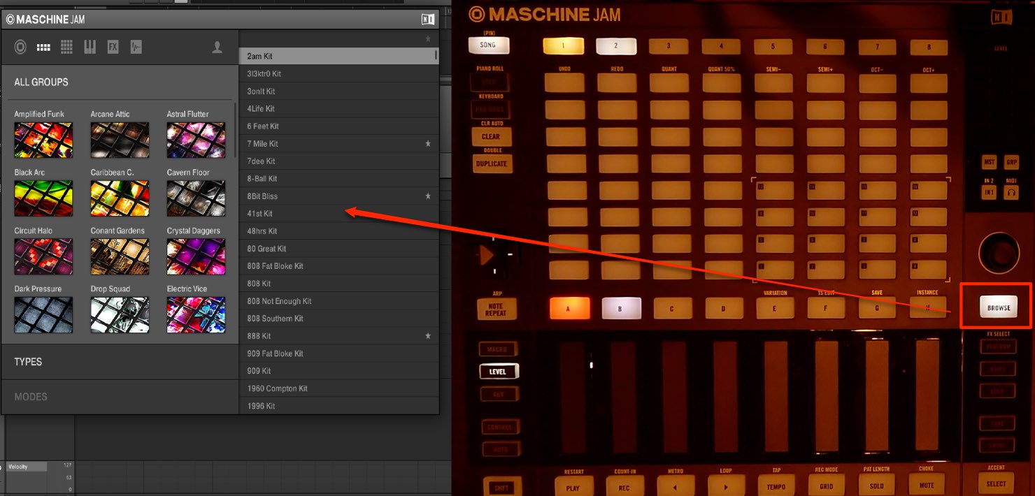The height and width of the screenshot is (496, 1035).
Task: Click the SONG button
Action: [x=488, y=45]
